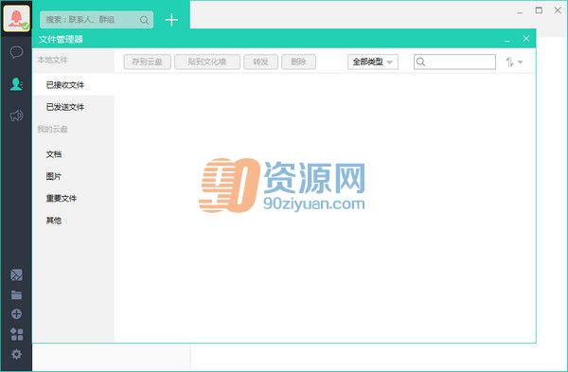Open the folder icon in the sidebar

pyautogui.click(x=16, y=294)
